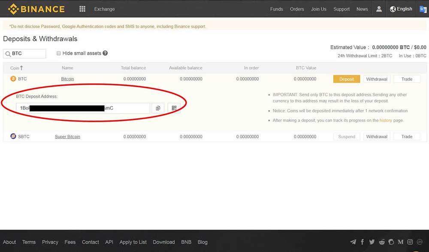The width and height of the screenshot is (429, 252).
Task: Open the Steemit link in the footer
Action: point(391,242)
